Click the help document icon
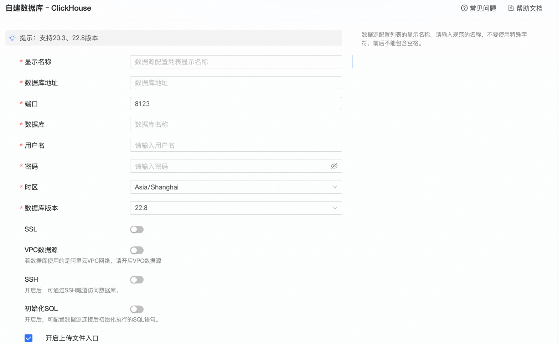The height and width of the screenshot is (344, 558). tap(511, 8)
